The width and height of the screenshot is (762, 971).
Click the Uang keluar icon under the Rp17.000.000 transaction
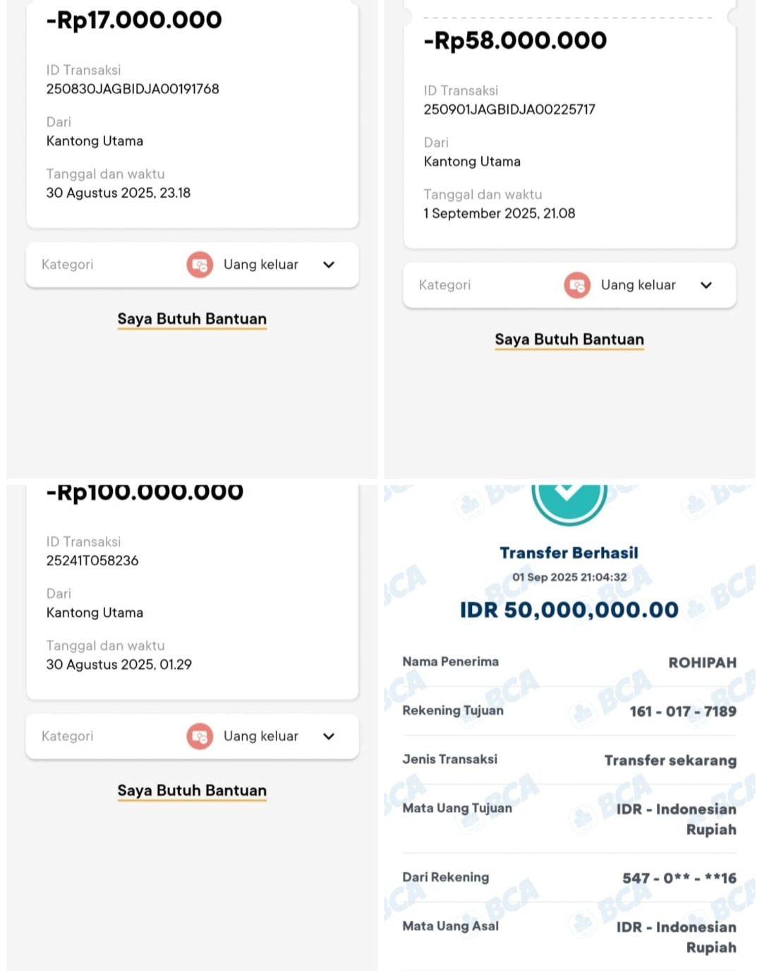click(200, 265)
